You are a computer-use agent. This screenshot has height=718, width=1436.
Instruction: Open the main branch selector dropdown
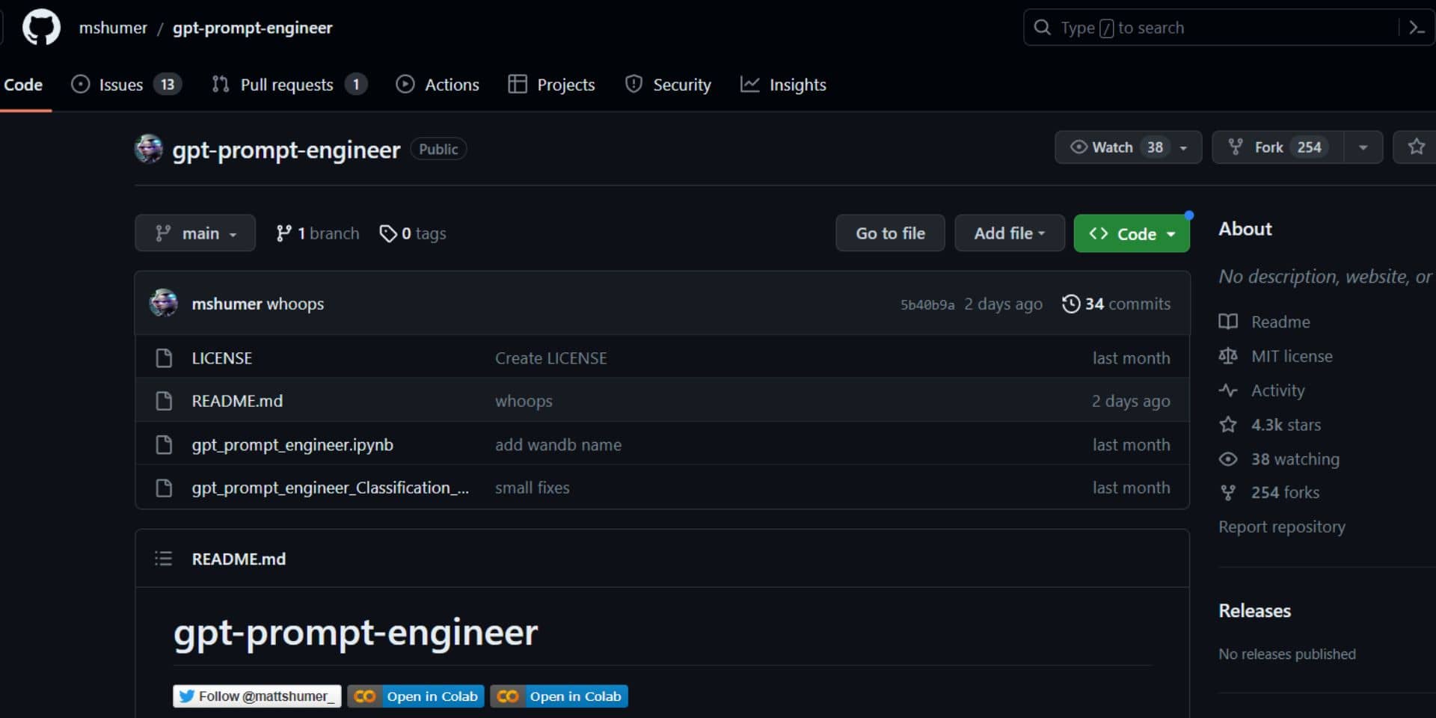point(195,233)
